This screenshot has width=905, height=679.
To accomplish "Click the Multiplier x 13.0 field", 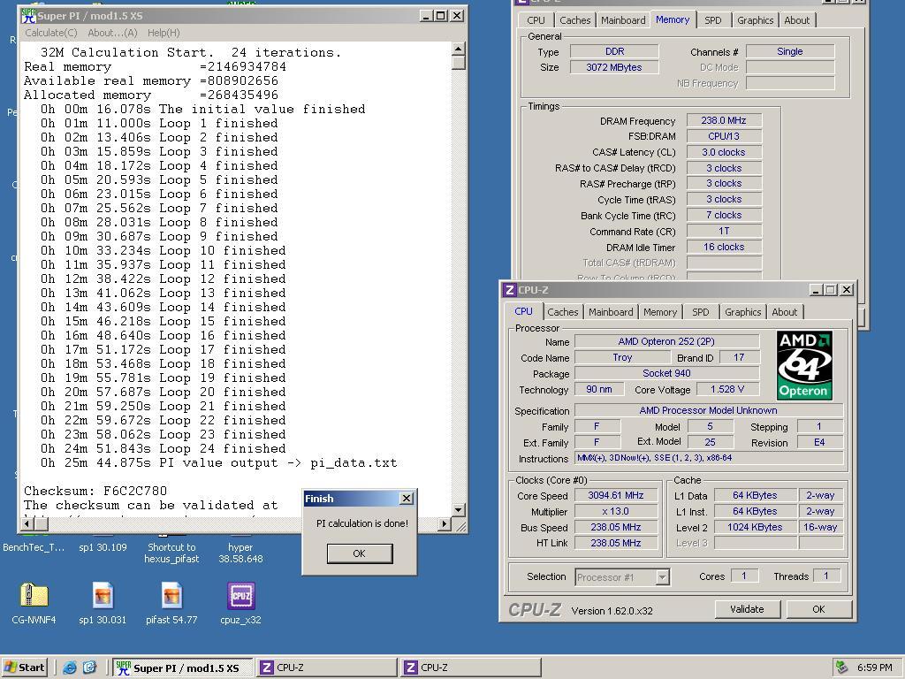I will (x=616, y=511).
